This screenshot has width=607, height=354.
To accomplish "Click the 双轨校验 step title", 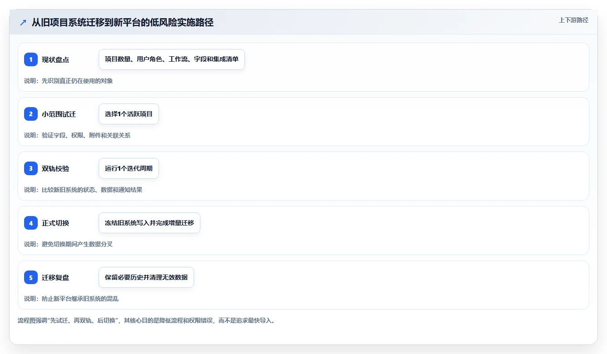I will pos(55,168).
